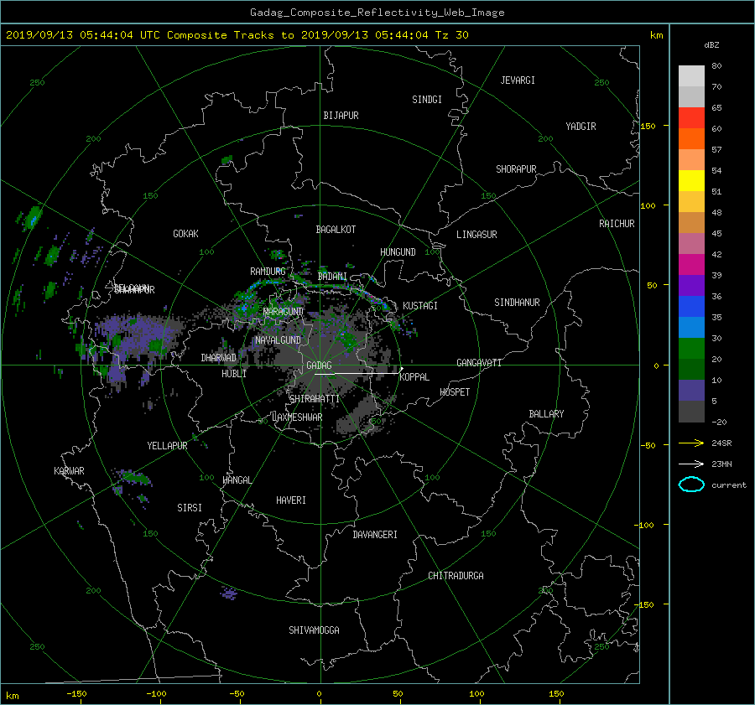Click the 'current' legend label text
Viewport: 755px width, 705px height.
coord(728,485)
